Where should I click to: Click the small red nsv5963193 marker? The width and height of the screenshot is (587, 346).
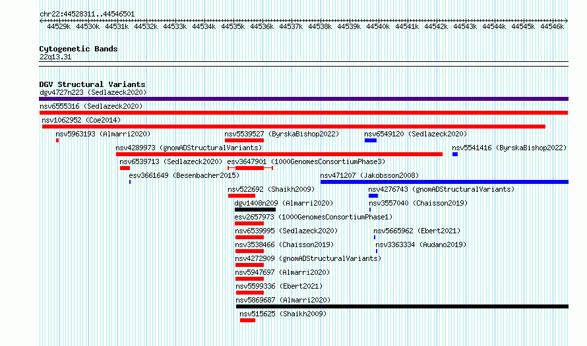tap(57, 140)
